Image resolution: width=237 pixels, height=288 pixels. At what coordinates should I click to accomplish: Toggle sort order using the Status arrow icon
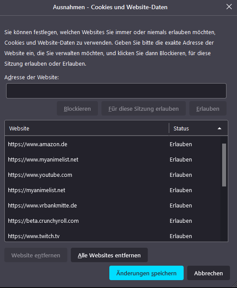[x=220, y=129]
